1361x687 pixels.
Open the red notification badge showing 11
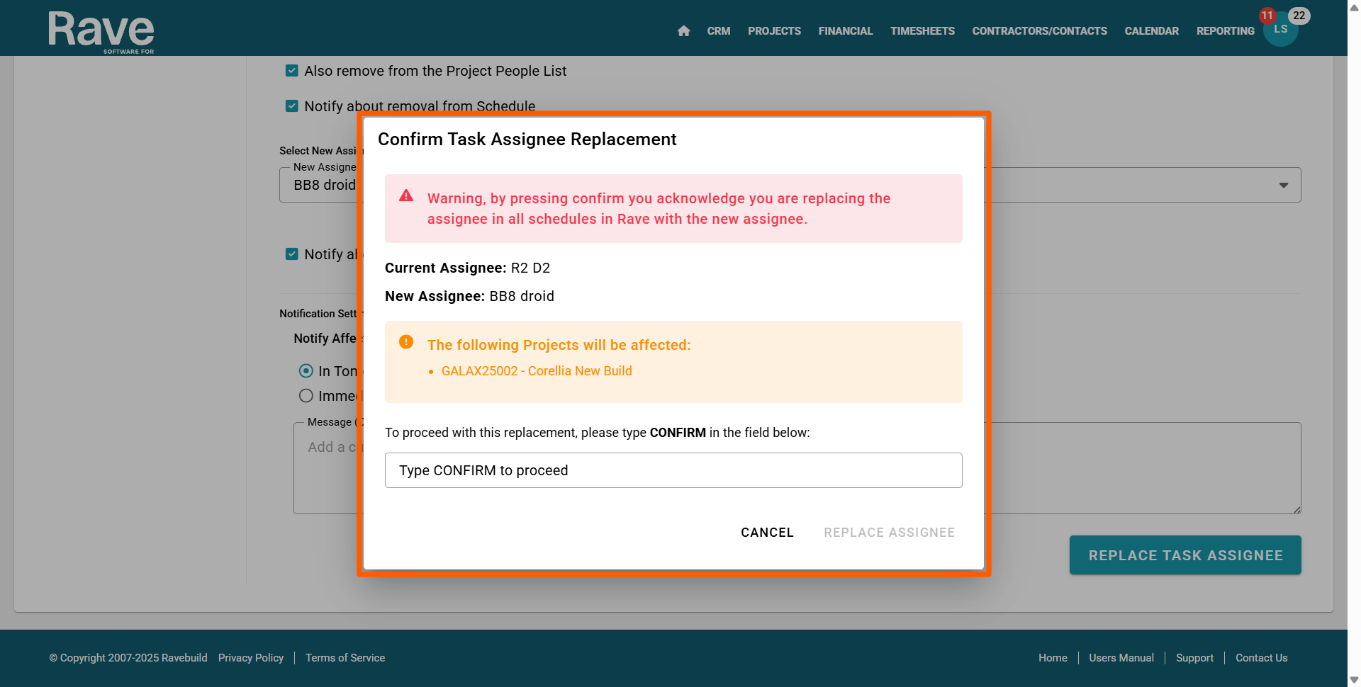click(x=1267, y=16)
